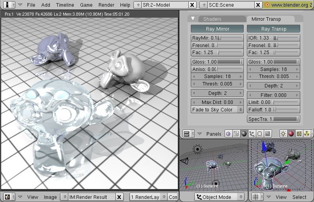Increase Max Dist with right arrow

click(241, 102)
